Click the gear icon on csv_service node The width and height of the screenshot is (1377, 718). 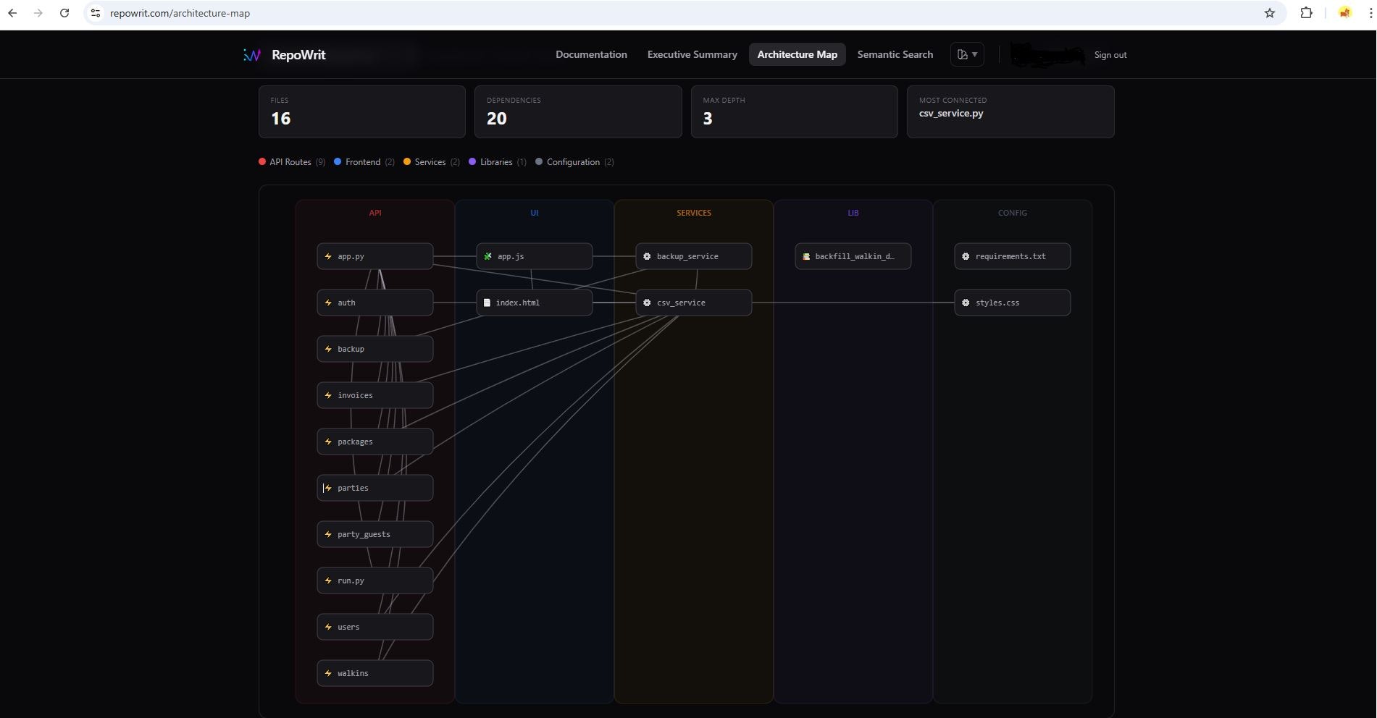click(647, 303)
